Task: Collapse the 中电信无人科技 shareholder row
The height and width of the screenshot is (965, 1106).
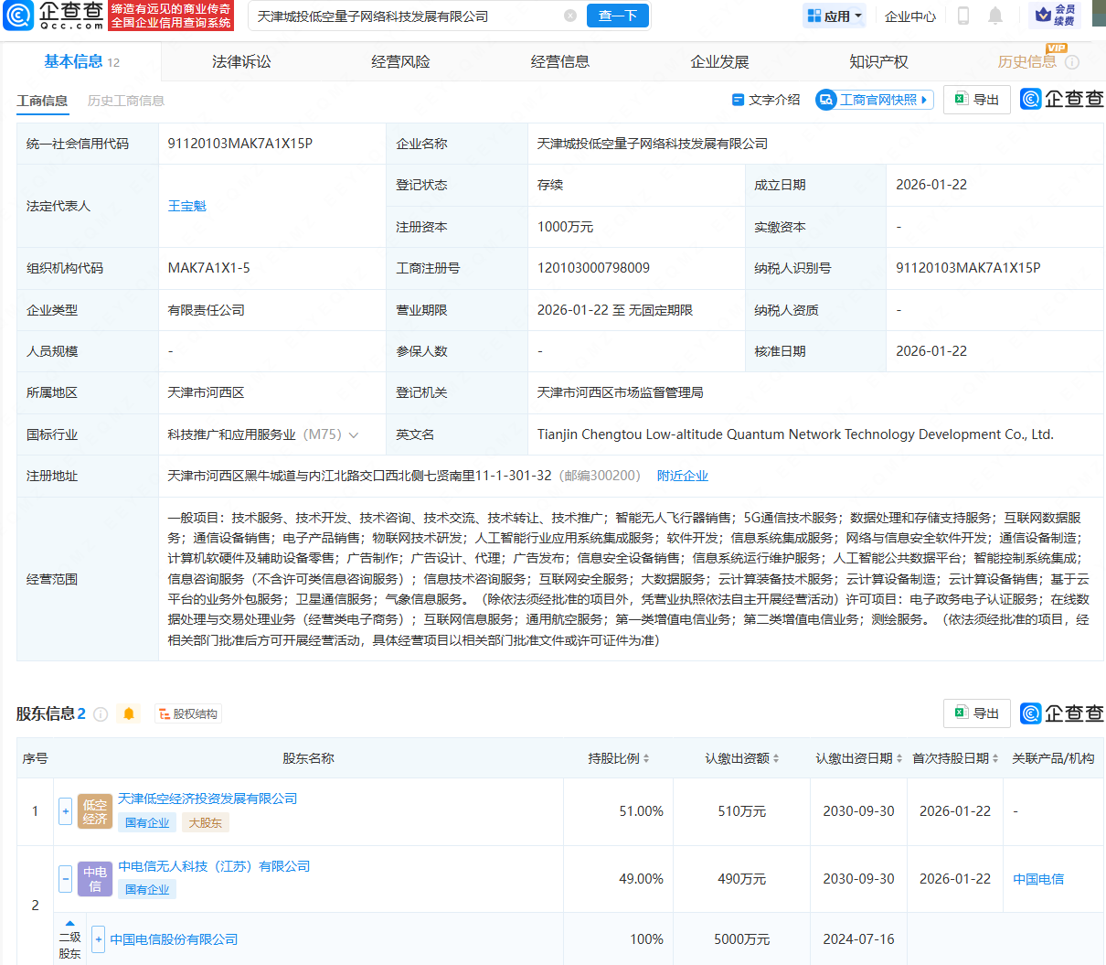Action: pyautogui.click(x=66, y=879)
